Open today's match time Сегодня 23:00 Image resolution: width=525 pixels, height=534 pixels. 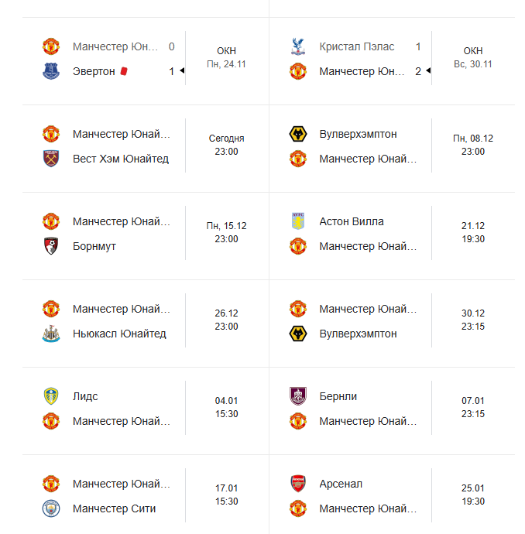pyautogui.click(x=226, y=145)
